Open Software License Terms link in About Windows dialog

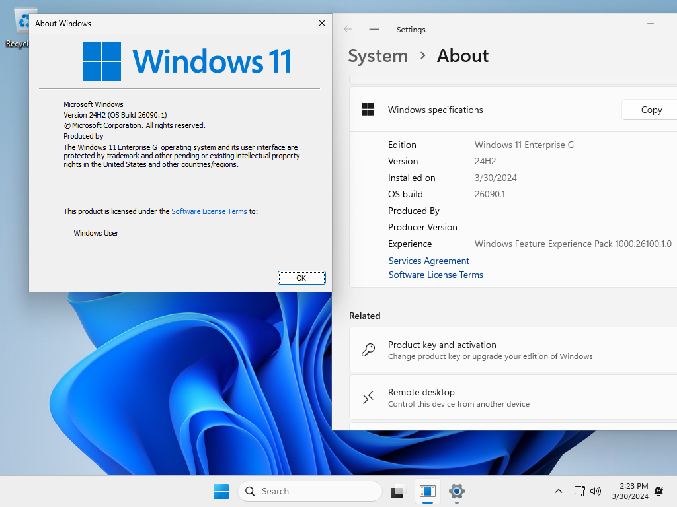(x=209, y=211)
